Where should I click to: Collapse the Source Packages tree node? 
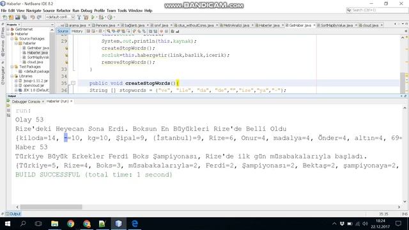12,38
